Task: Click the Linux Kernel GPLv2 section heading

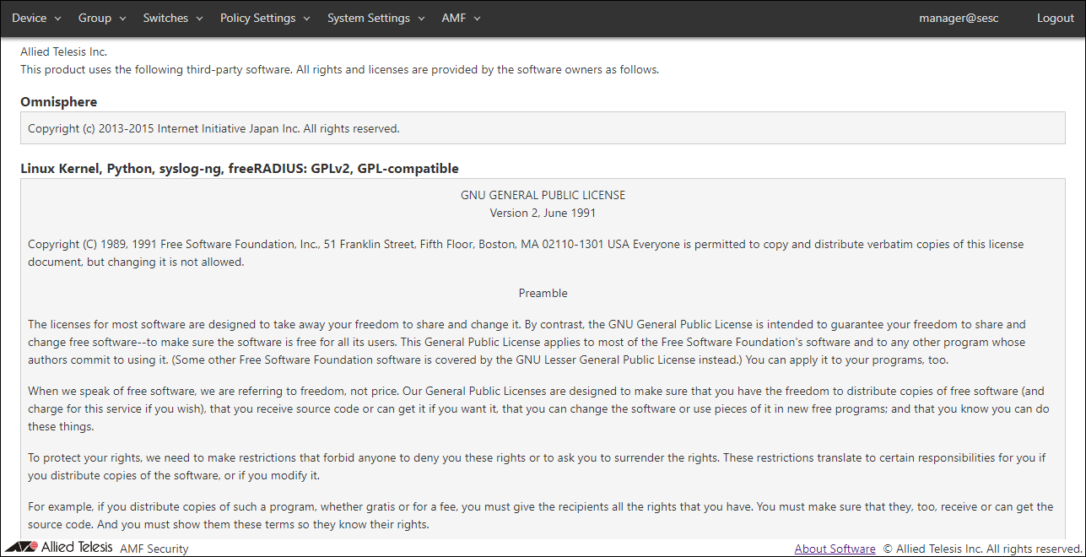Action: point(240,169)
